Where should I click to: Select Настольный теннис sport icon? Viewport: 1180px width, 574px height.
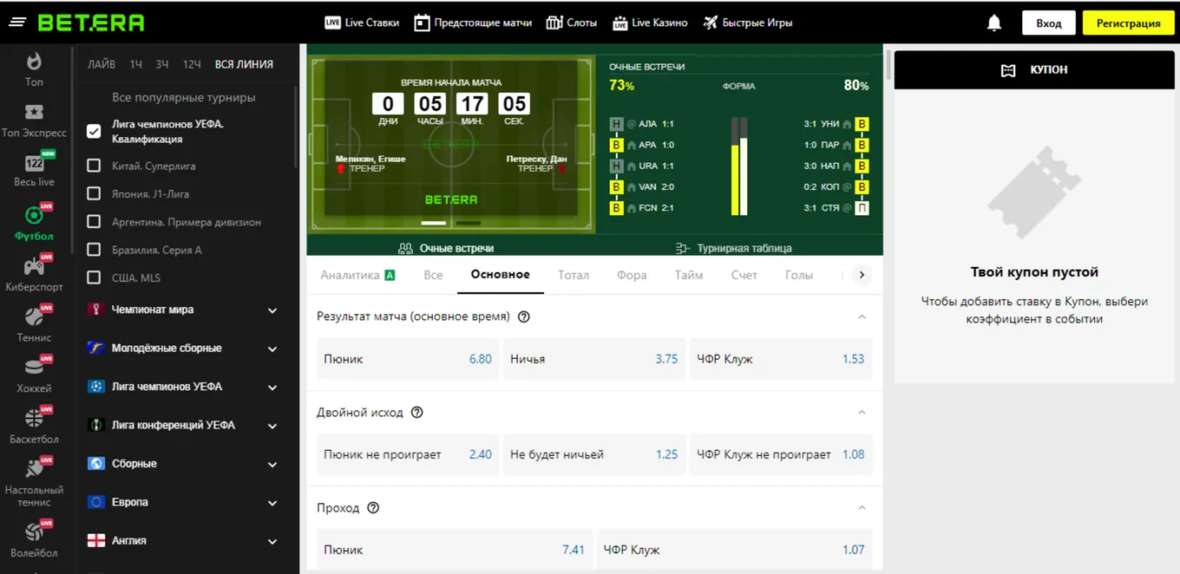34,469
